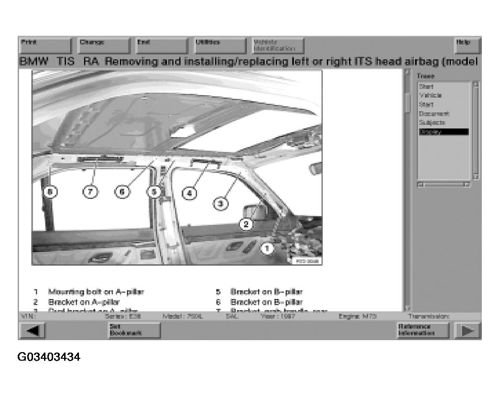Open the Utilities menu button
Image resolution: width=500 pixels, height=397 pixels.
pyautogui.click(x=221, y=46)
